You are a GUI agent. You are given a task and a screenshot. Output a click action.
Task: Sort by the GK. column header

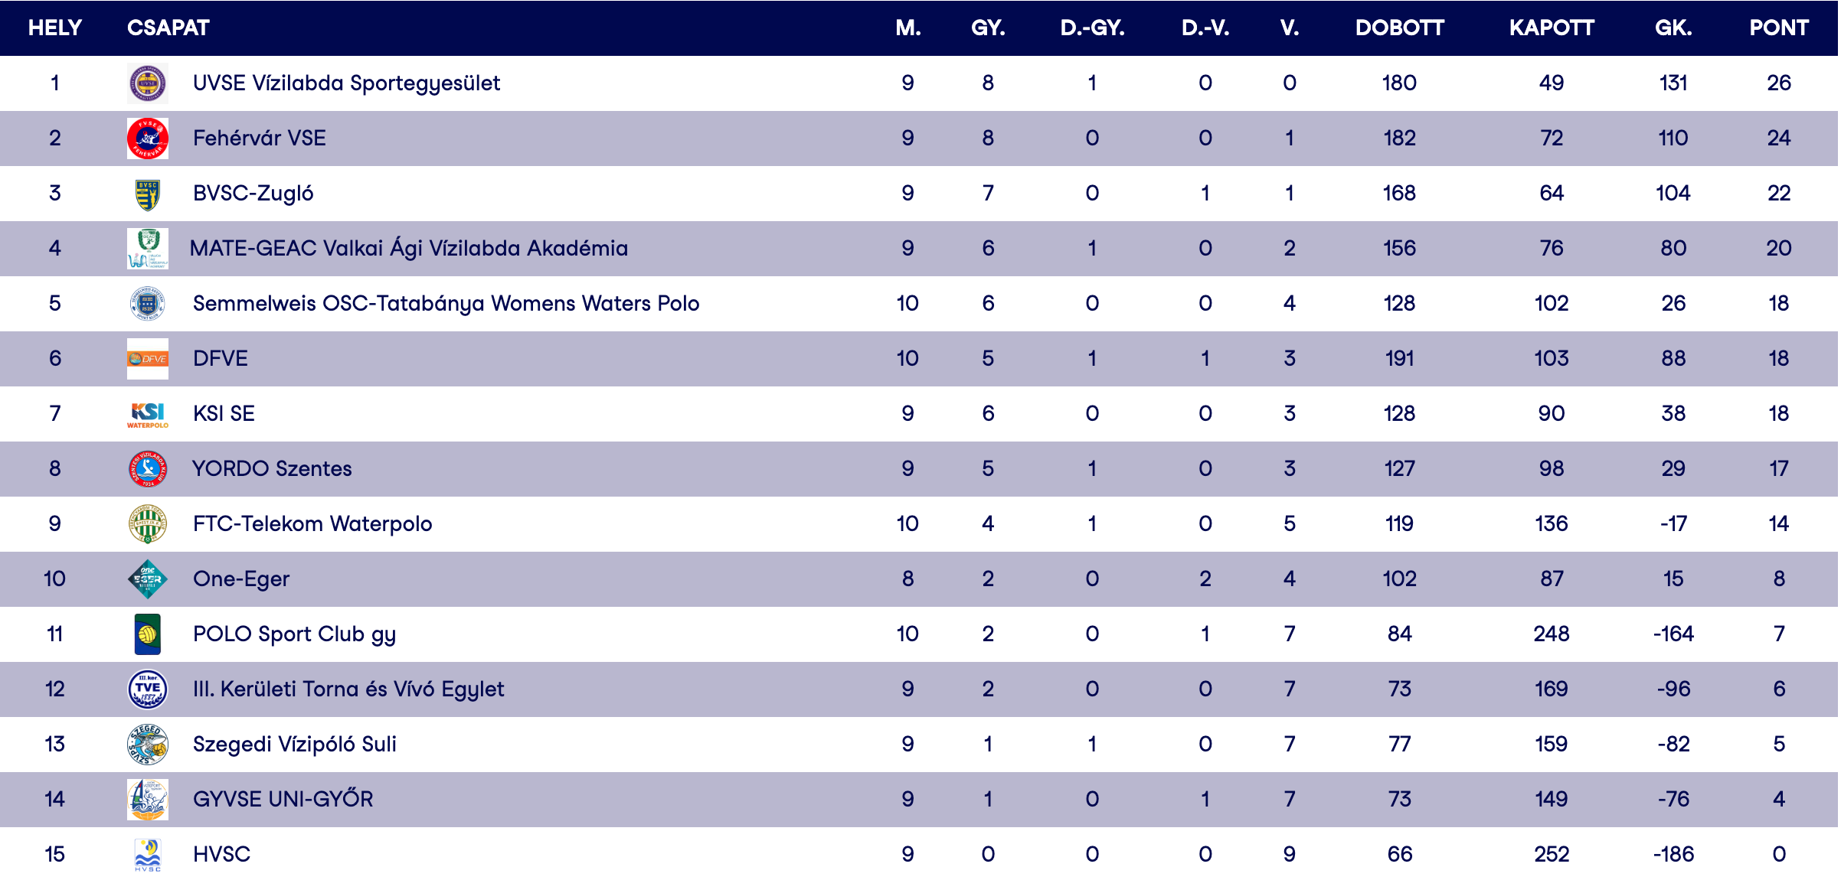[x=1673, y=28]
